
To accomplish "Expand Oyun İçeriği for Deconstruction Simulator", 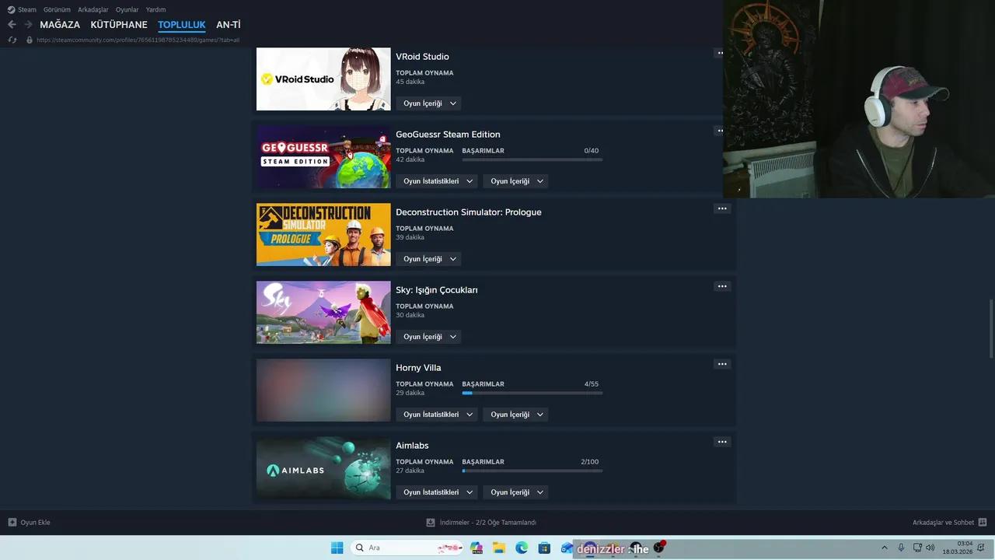I will pyautogui.click(x=428, y=259).
